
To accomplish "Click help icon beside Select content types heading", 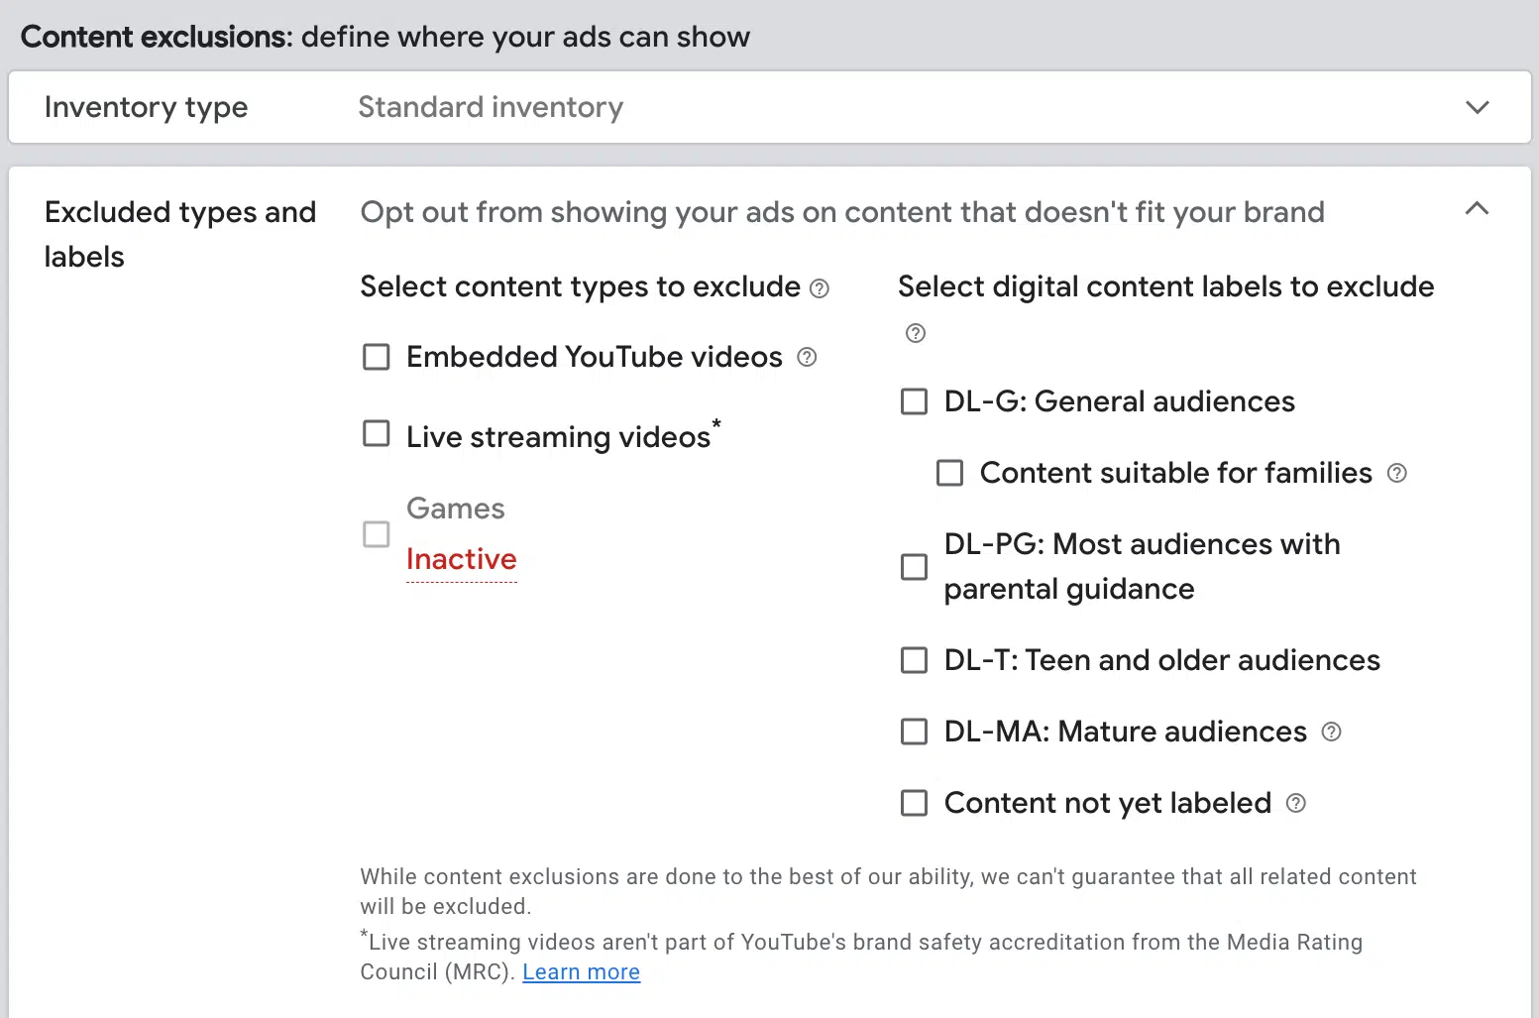I will coord(820,288).
